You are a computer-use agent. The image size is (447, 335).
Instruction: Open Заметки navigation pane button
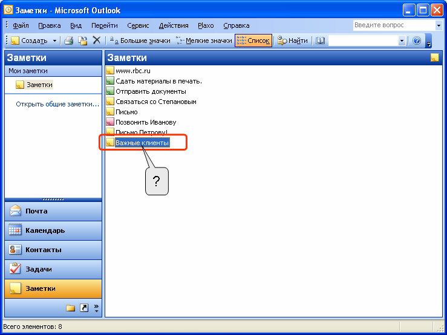click(53, 288)
